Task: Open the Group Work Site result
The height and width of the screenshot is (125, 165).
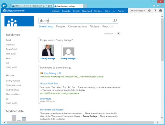Action: 49,83
